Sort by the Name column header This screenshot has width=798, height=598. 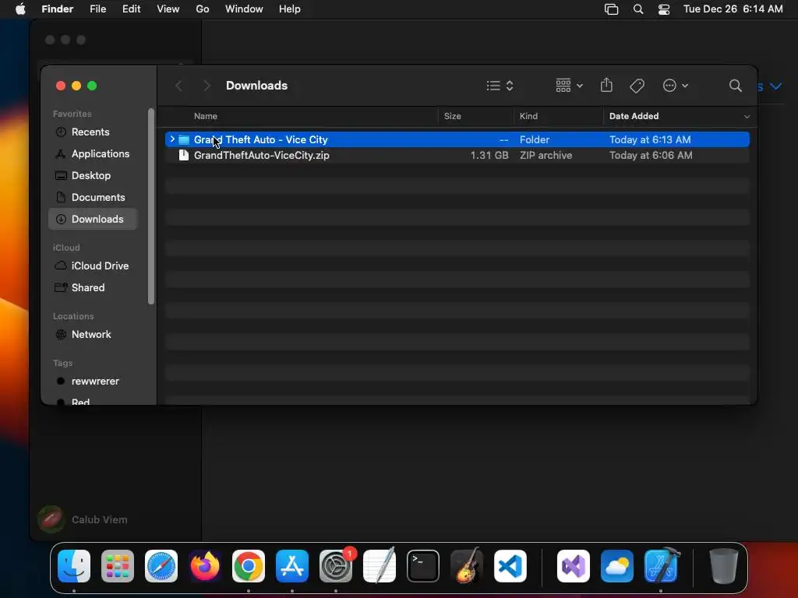click(x=206, y=117)
